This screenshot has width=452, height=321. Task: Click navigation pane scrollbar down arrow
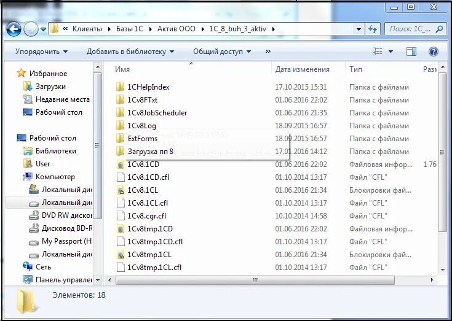(x=98, y=280)
